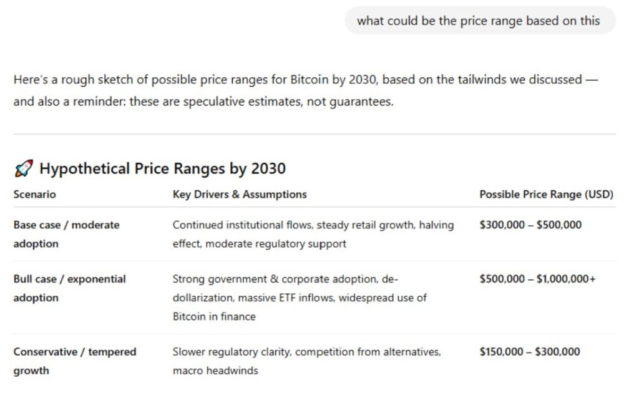Screen dimensions: 639x418
Task: Click the "Bitcoin in finance" line in bull row
Action: click(214, 316)
